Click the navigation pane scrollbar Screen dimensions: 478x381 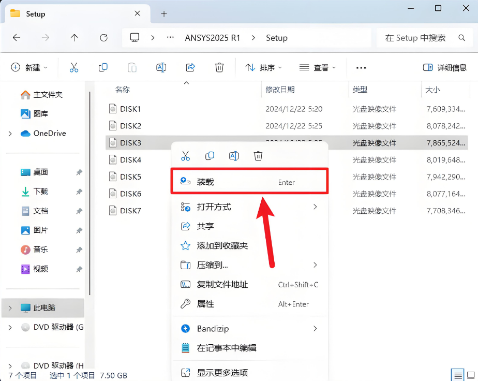[89, 194]
